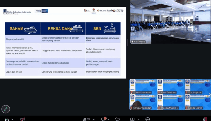Click 'Tinggal bayar, naik, menikmati perjalanan' cell
Screen dimensions: 211x121
coord(63,51)
